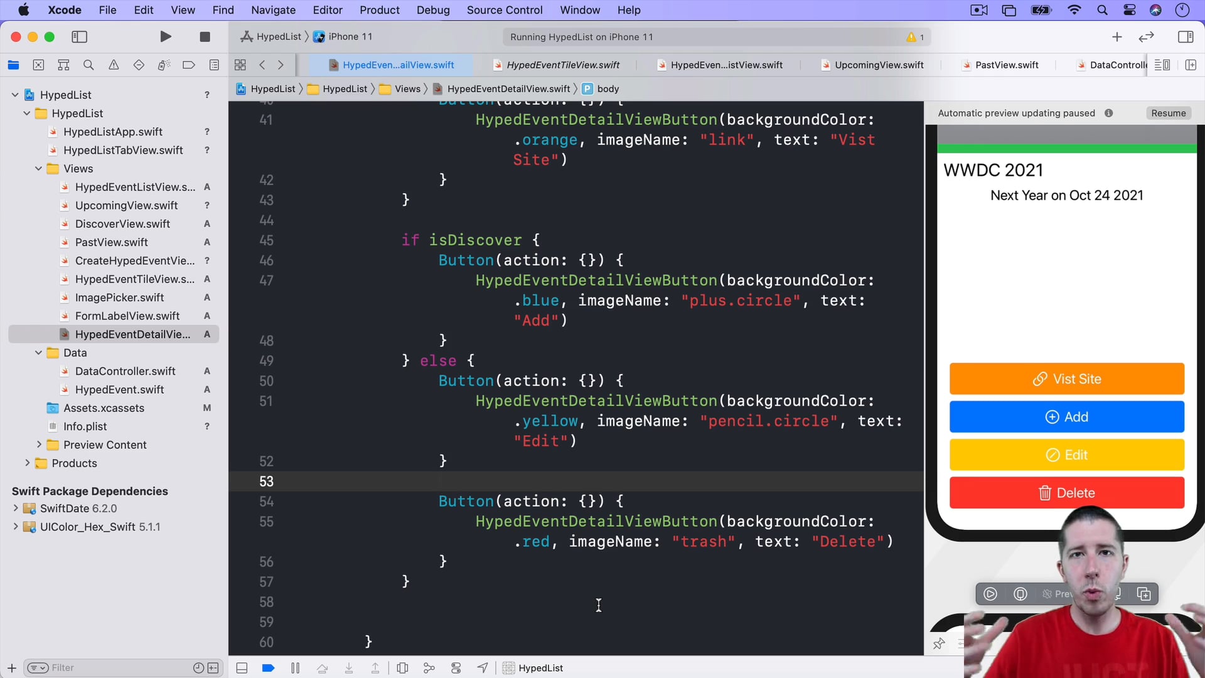Screen dimensions: 1205x678
Task: Show only recently modified files
Action: (x=198, y=668)
